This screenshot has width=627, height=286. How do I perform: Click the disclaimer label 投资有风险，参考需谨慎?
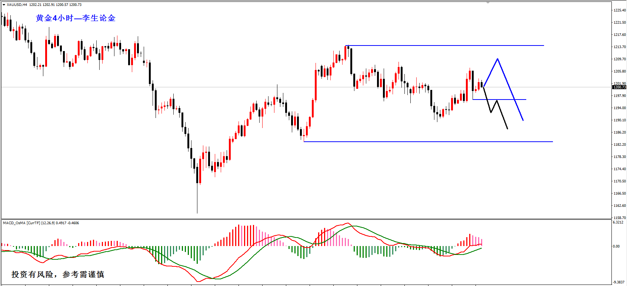[58, 275]
